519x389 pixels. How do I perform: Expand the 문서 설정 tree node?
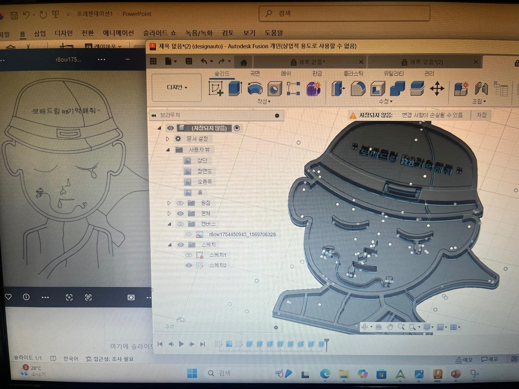pyautogui.click(x=168, y=139)
